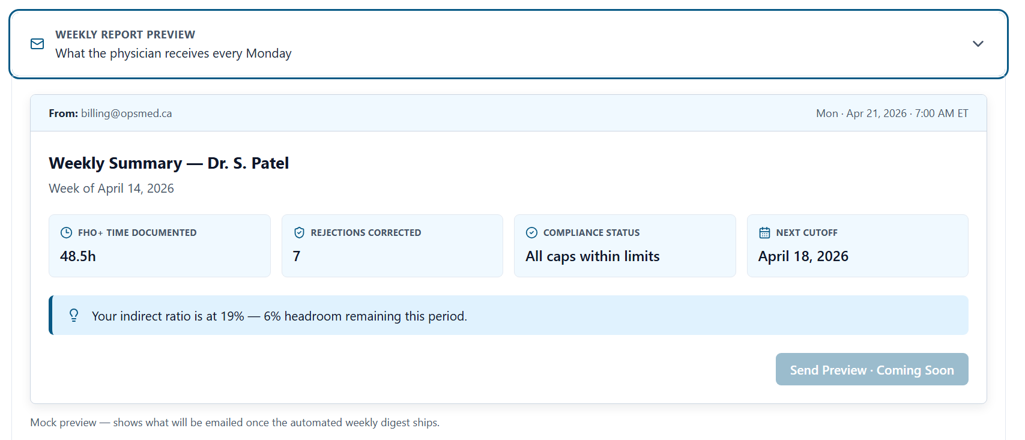Click the clock icon beside FHO+ Time Documented
Viewport: 1025px width, 440px height.
[66, 233]
